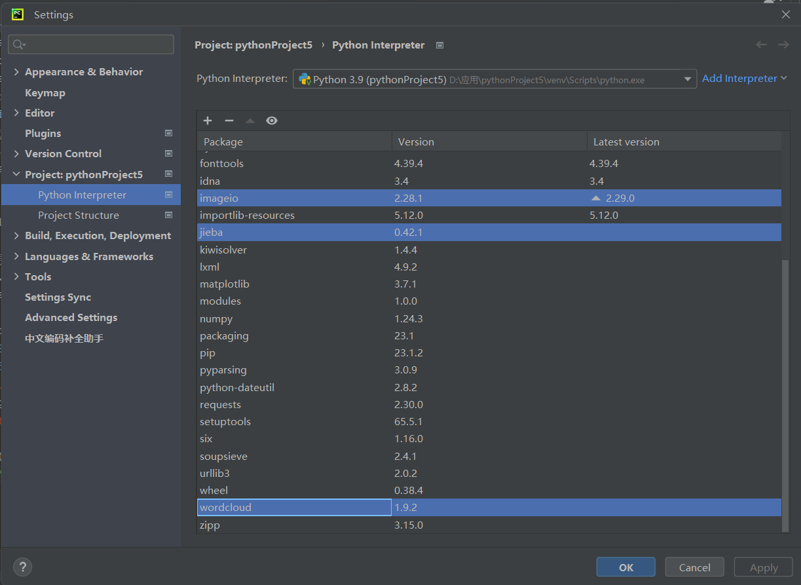Expand the Tools section

(x=16, y=276)
